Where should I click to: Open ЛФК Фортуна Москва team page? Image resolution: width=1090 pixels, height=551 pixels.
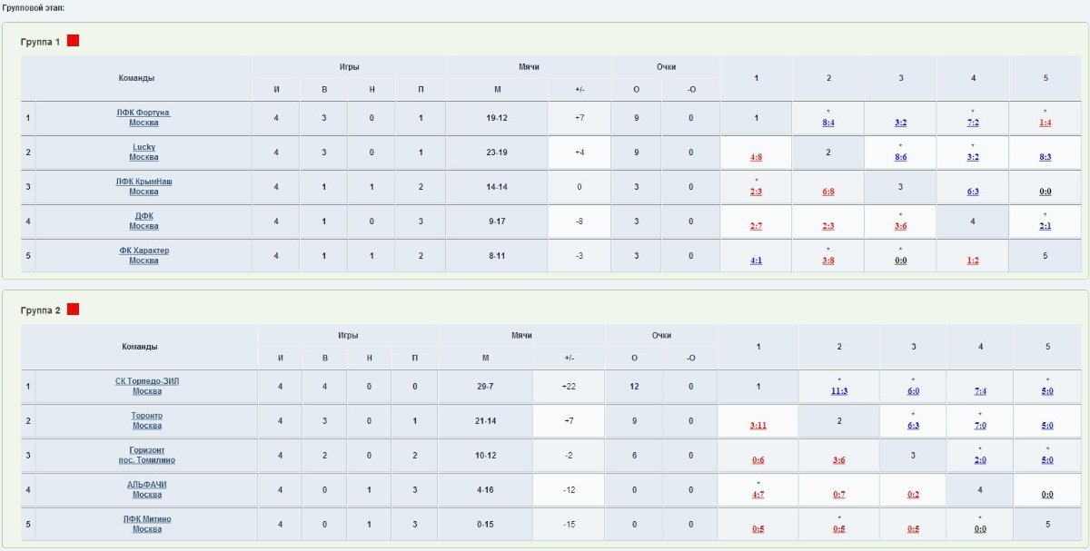click(x=144, y=118)
